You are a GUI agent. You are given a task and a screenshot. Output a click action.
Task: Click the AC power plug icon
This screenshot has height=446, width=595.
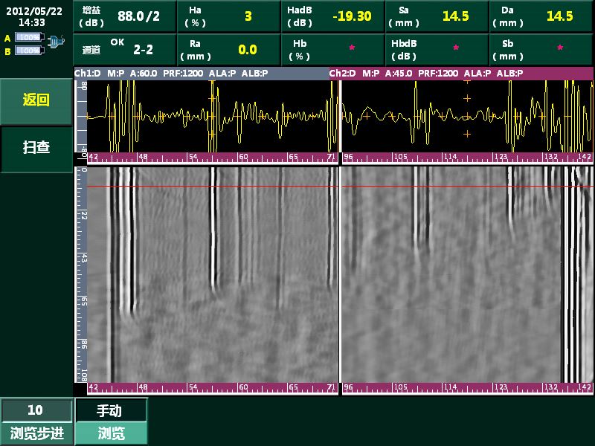click(56, 44)
